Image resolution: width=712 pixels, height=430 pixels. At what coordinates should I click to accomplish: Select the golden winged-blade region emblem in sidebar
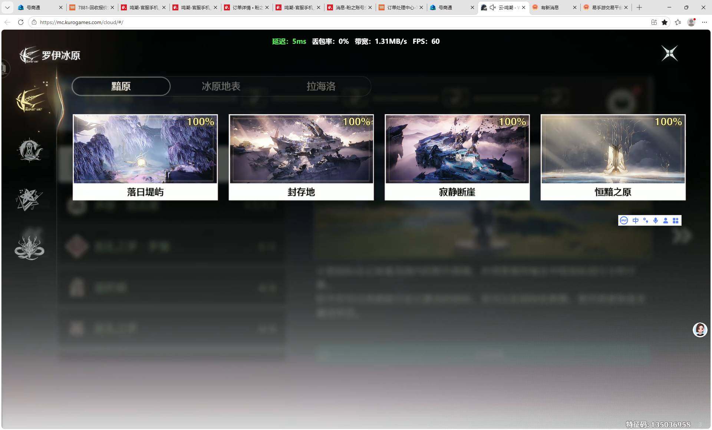pyautogui.click(x=30, y=100)
